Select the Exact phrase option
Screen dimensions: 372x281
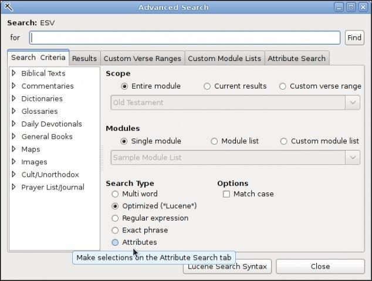(115, 231)
